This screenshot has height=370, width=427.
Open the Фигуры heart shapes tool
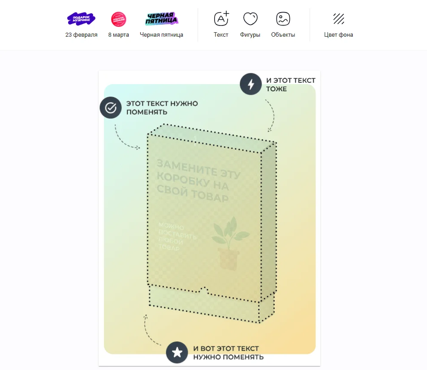click(250, 25)
